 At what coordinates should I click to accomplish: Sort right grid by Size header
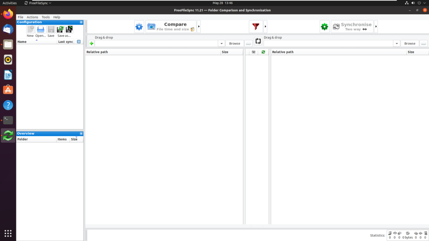click(x=417, y=52)
